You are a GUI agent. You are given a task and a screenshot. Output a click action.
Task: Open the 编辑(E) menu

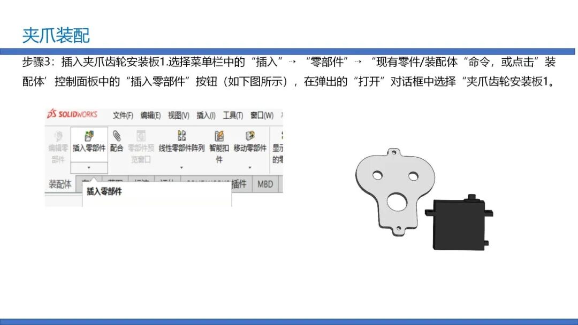tap(150, 115)
